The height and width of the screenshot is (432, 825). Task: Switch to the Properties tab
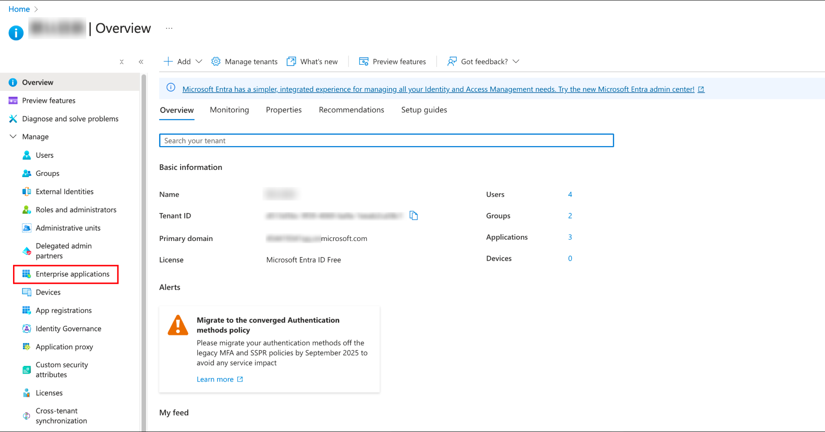pyautogui.click(x=284, y=110)
